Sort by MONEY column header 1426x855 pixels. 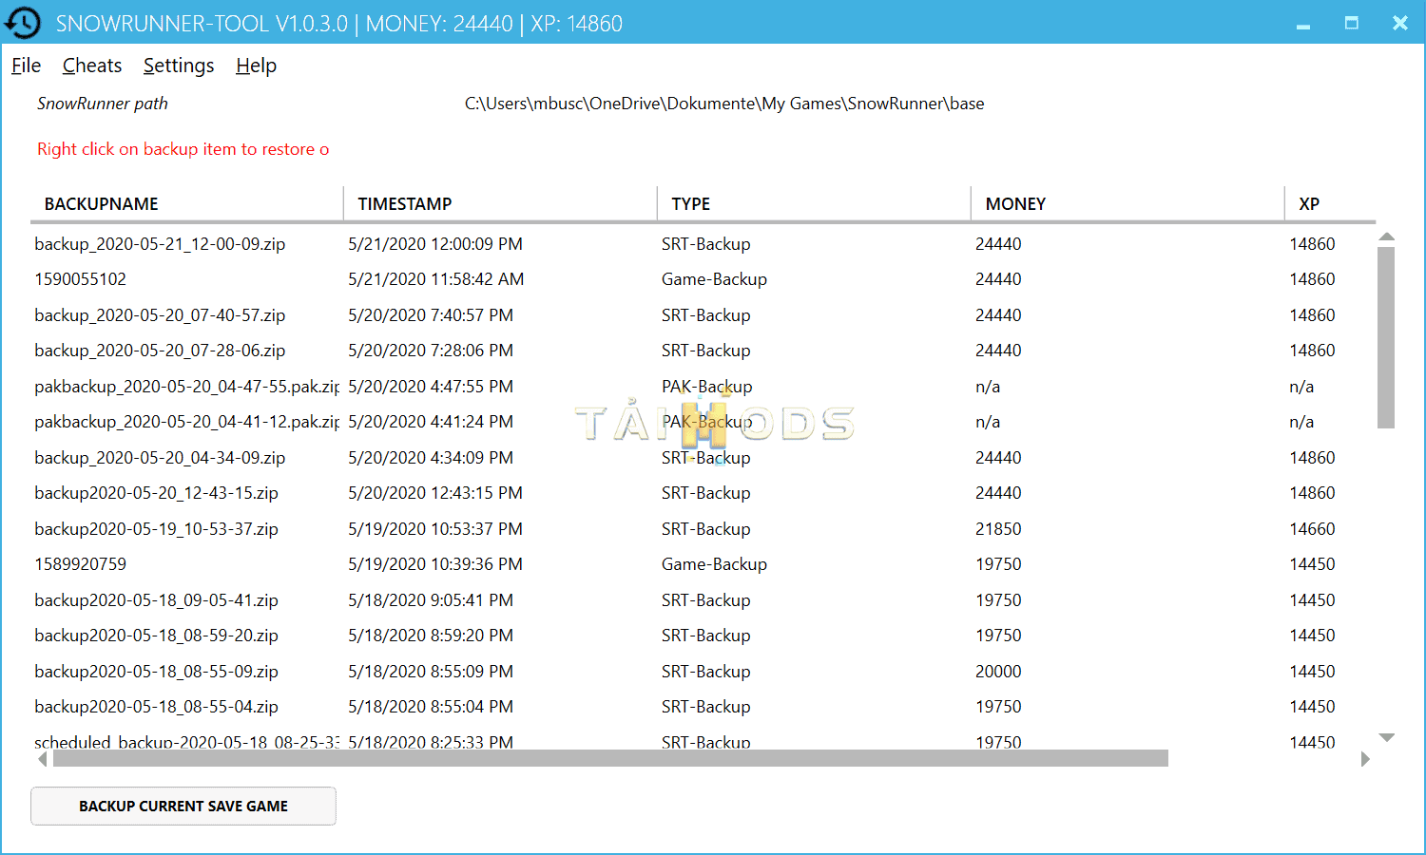[x=1127, y=204]
